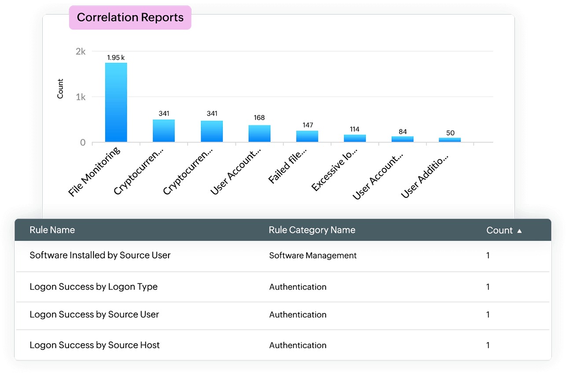Click the 84 value label

403,132
